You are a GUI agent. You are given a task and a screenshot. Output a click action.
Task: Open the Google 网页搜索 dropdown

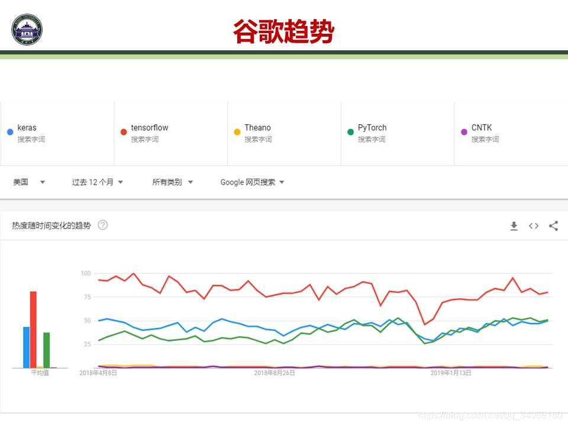(x=253, y=182)
